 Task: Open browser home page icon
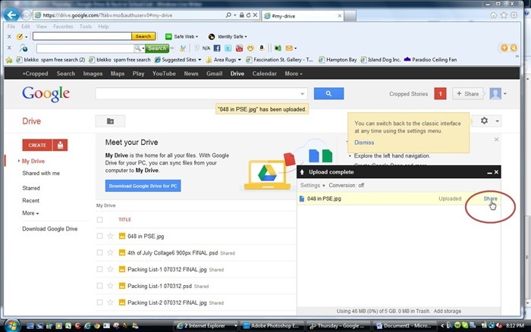point(493,15)
